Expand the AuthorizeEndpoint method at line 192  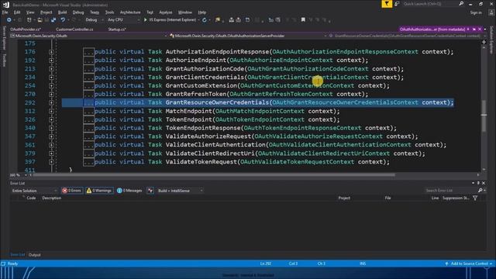point(51,60)
